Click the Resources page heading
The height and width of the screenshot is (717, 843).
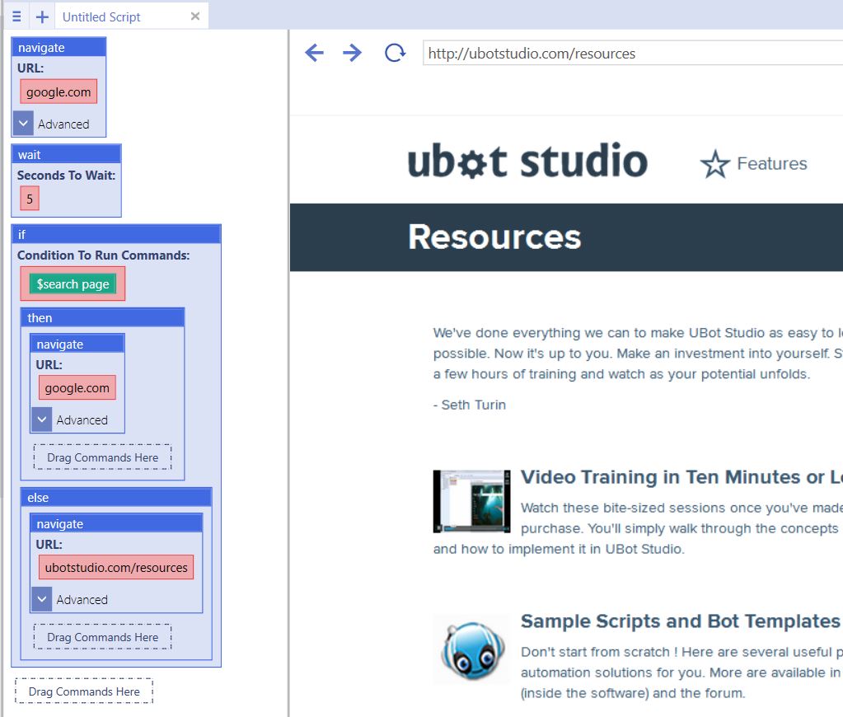click(494, 237)
